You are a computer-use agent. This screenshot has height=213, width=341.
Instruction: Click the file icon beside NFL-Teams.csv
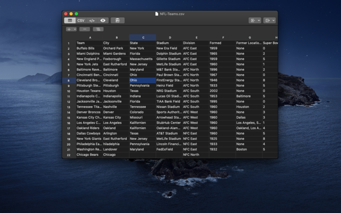pos(156,14)
